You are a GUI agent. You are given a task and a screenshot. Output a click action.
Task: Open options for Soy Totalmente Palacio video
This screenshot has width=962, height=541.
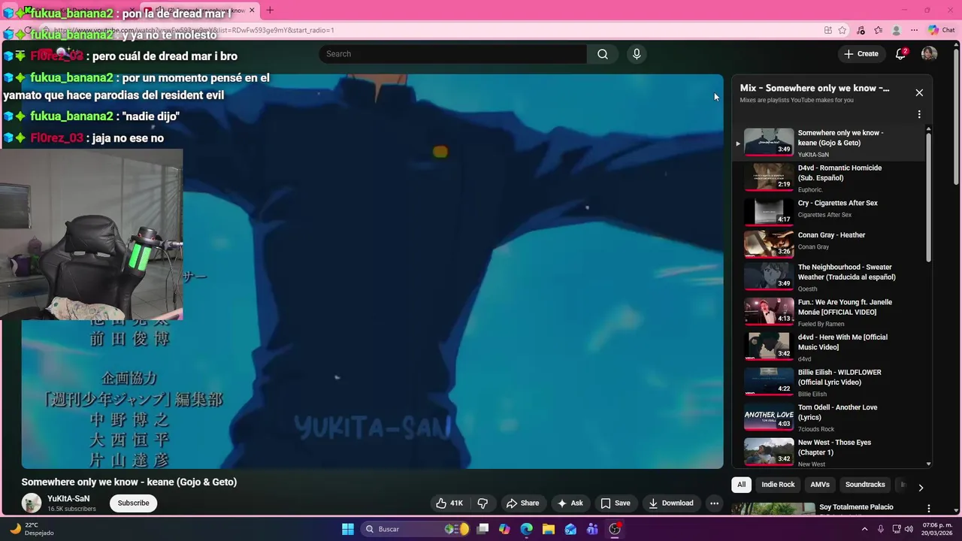(929, 509)
